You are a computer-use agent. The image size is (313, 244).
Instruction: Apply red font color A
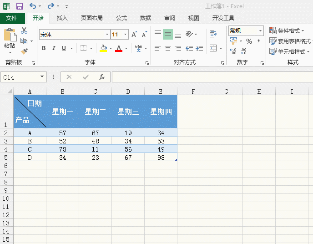coord(119,48)
